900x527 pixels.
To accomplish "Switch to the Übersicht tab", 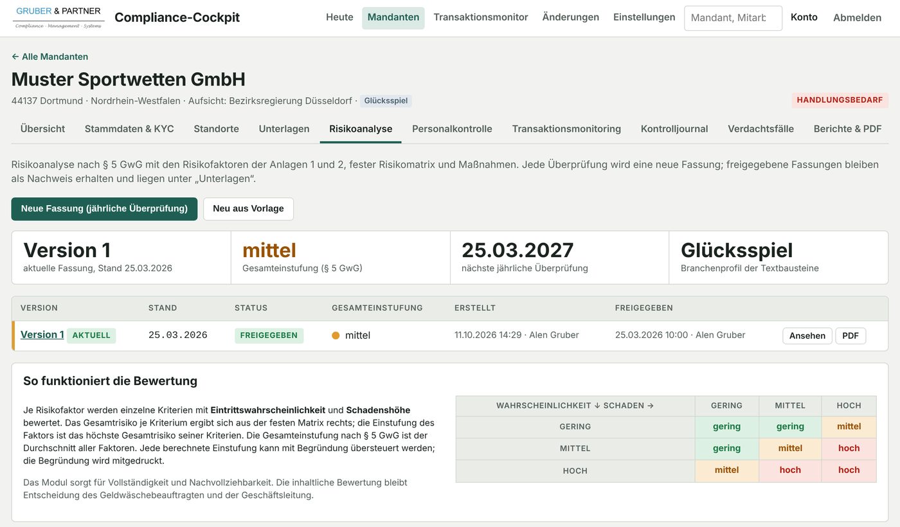I will (x=42, y=129).
